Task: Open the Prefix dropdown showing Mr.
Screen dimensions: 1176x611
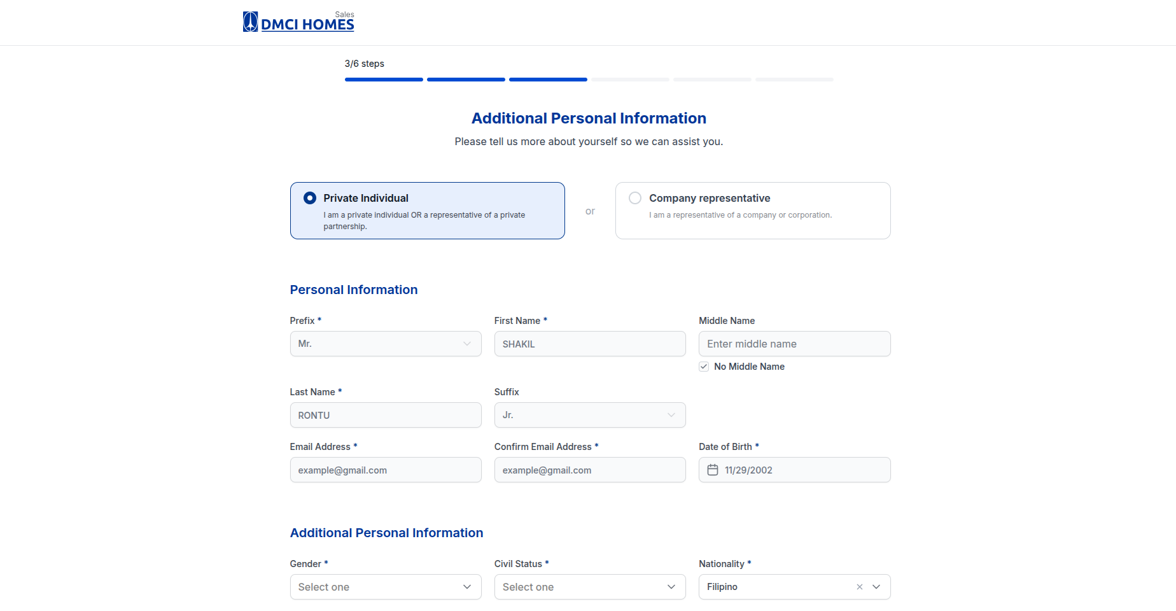Action: pos(386,344)
